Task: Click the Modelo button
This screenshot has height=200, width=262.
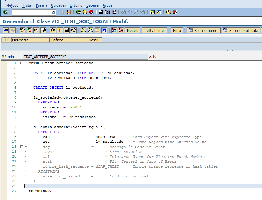Action: click(133, 30)
